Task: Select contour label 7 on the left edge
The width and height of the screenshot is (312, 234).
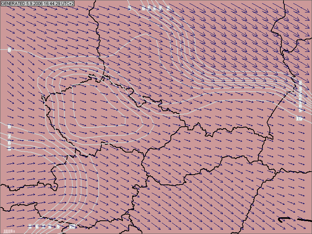Action: click(9, 136)
